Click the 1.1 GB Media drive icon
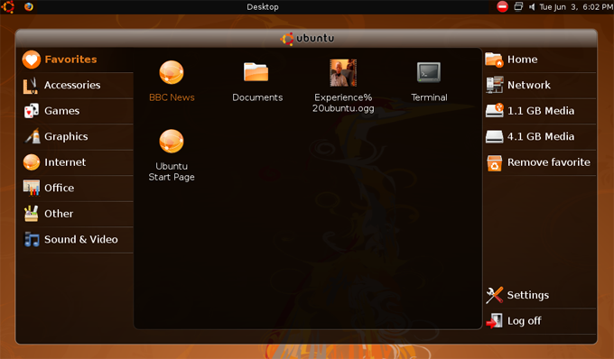614x359 pixels. click(495, 110)
